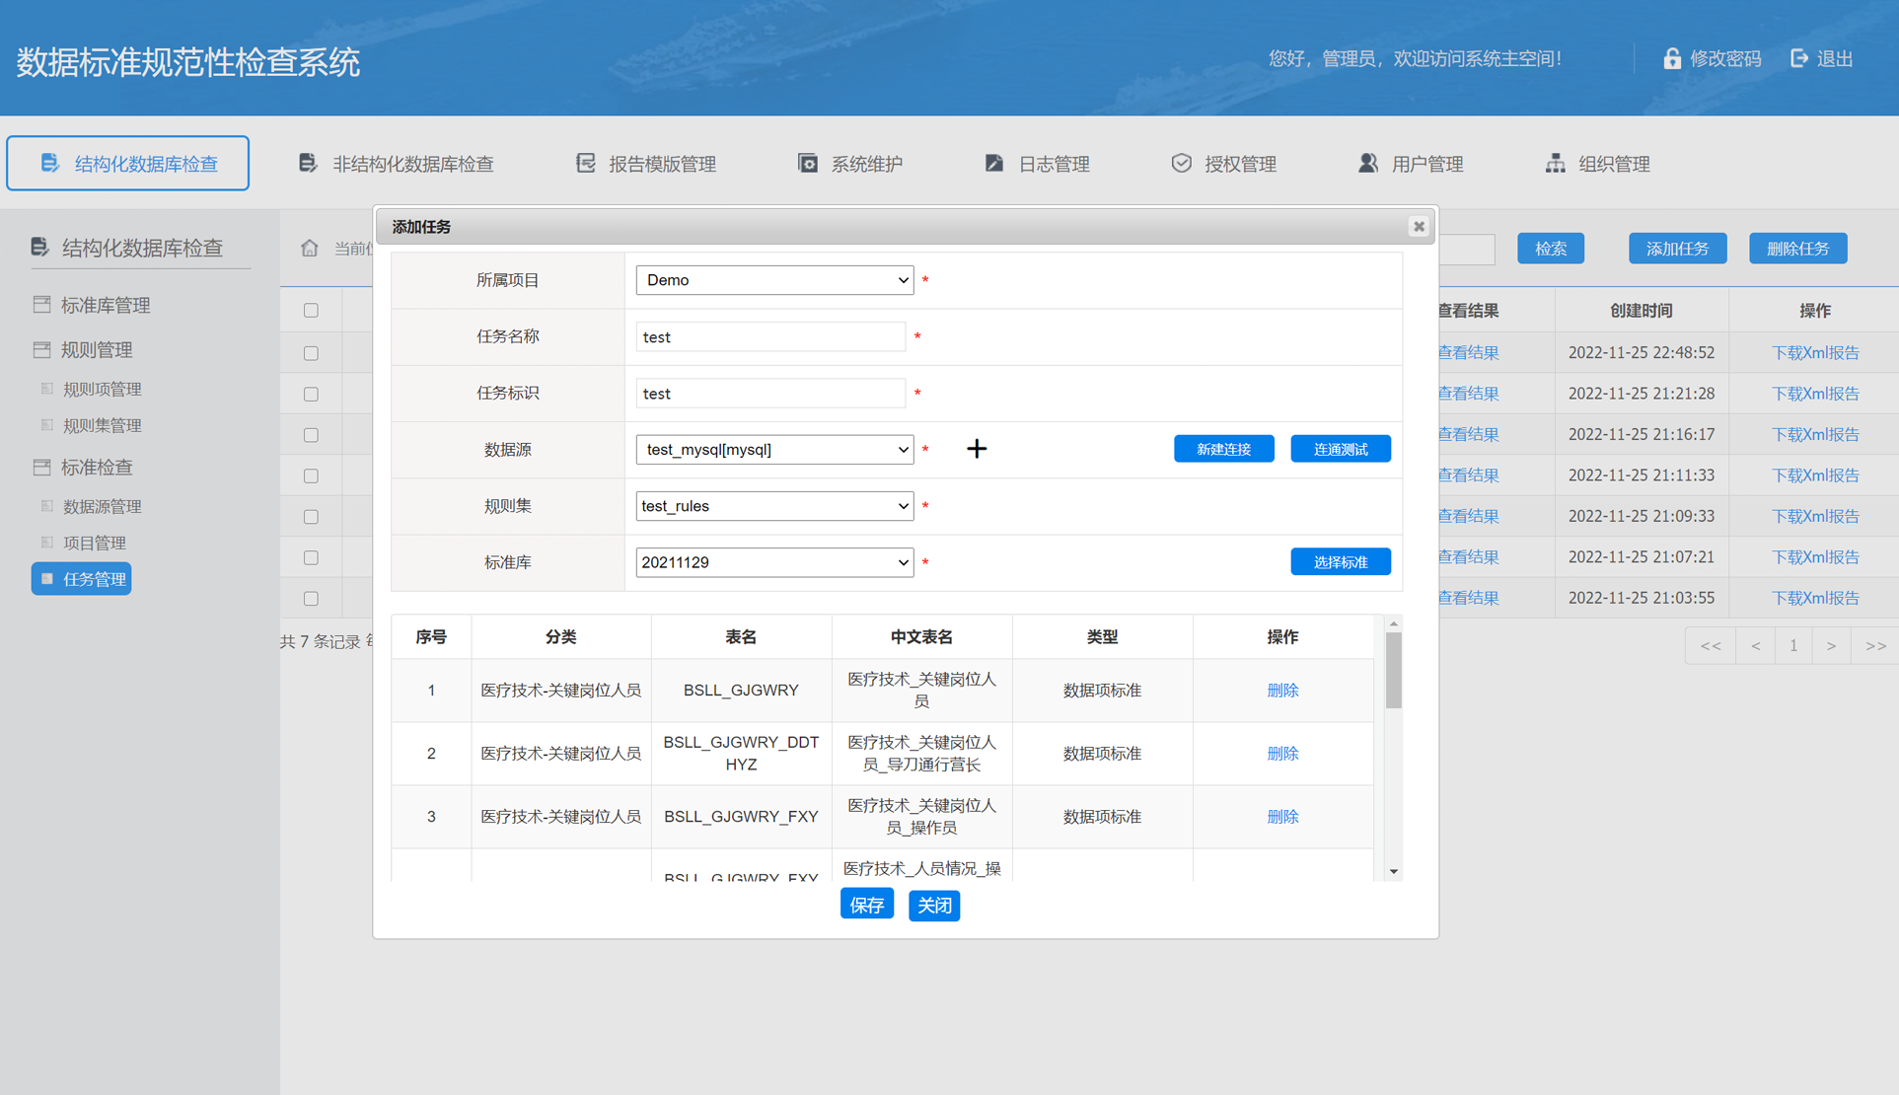This screenshot has width=1899, height=1095.
Task: Click the 日志管理 pencil icon
Action: coord(994,163)
